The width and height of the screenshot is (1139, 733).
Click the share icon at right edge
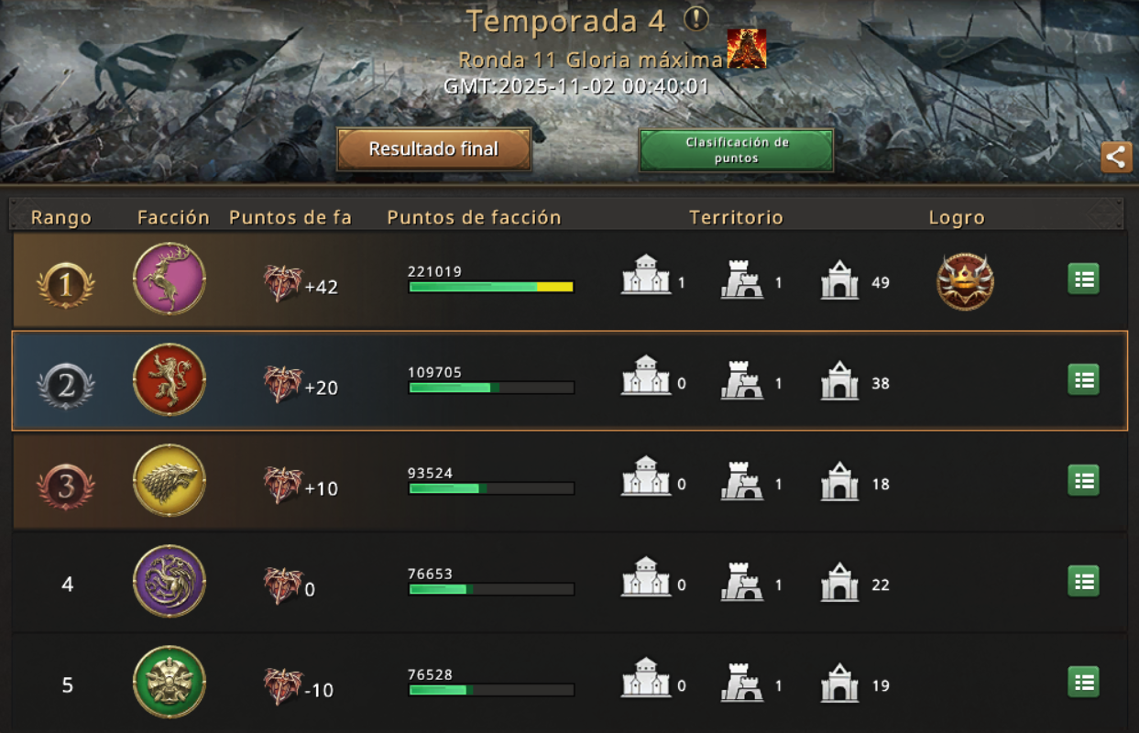click(1116, 157)
